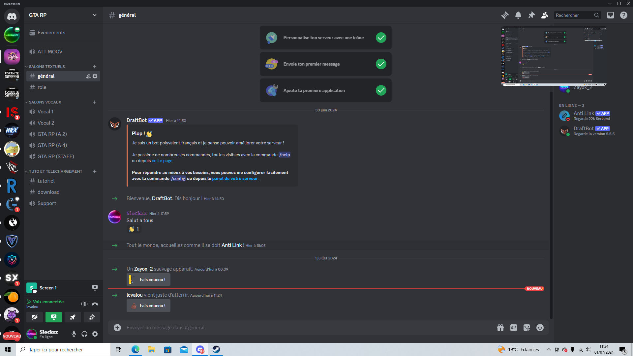Add a channel to SALONS TEXTUELS
The image size is (633, 356).
tap(95, 67)
